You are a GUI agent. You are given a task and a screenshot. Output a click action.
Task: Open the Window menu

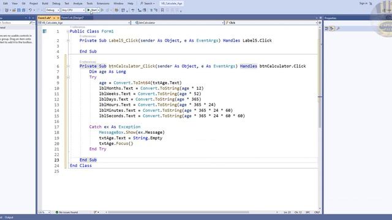click(x=118, y=4)
